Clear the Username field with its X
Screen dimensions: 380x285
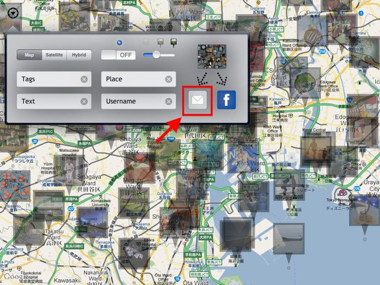pyautogui.click(x=169, y=102)
